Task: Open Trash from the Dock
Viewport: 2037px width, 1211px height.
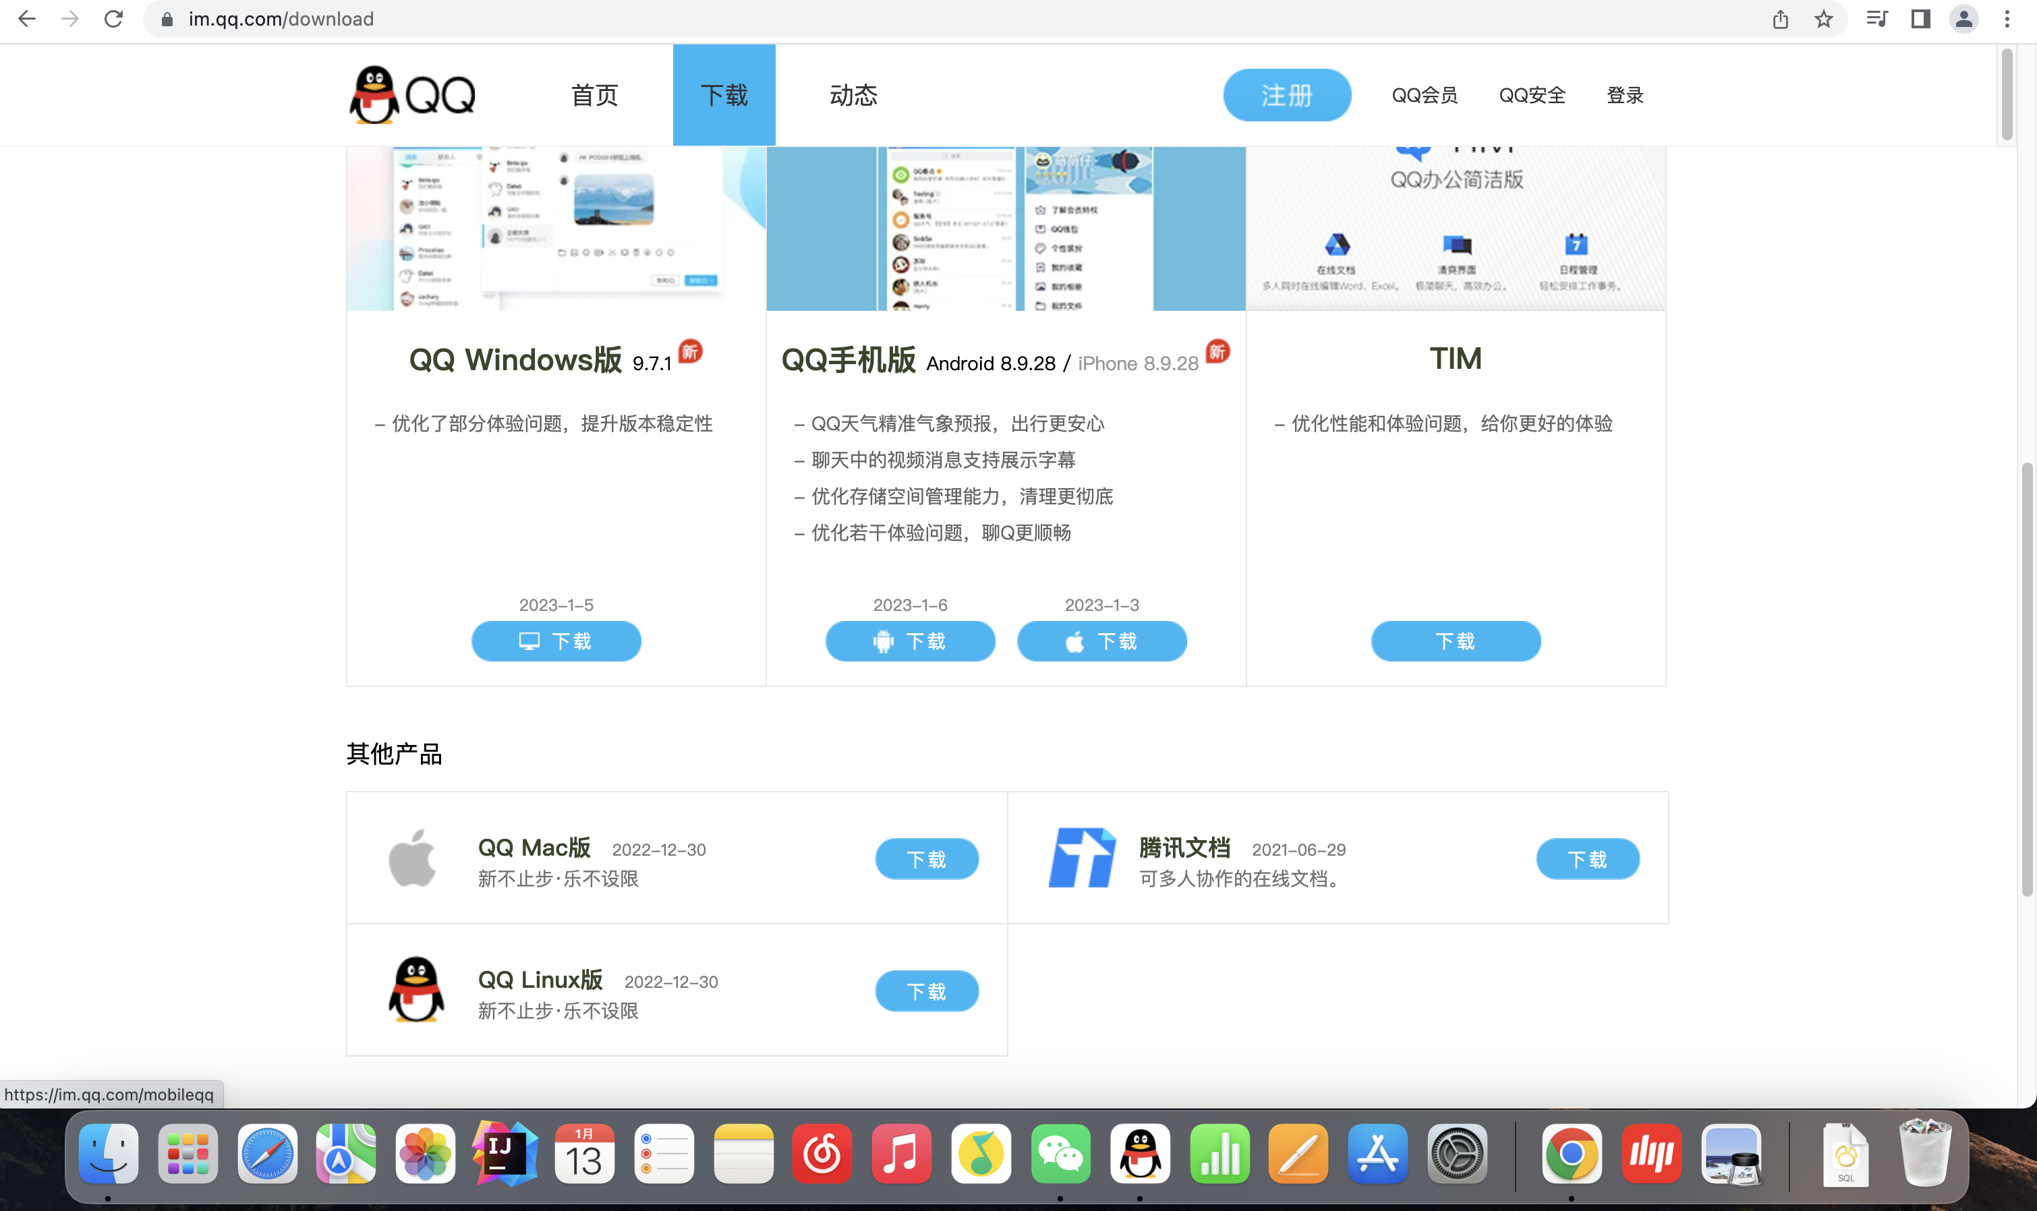Action: (x=1924, y=1153)
